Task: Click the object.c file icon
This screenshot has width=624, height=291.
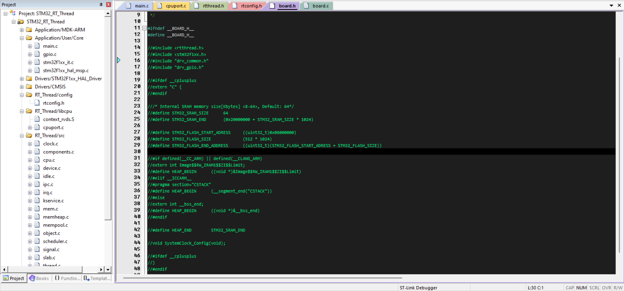Action: [37, 233]
